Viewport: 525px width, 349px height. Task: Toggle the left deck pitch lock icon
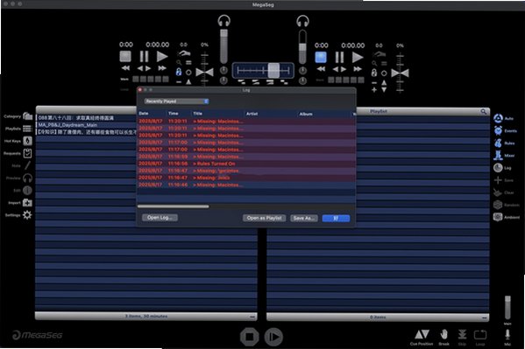click(179, 72)
